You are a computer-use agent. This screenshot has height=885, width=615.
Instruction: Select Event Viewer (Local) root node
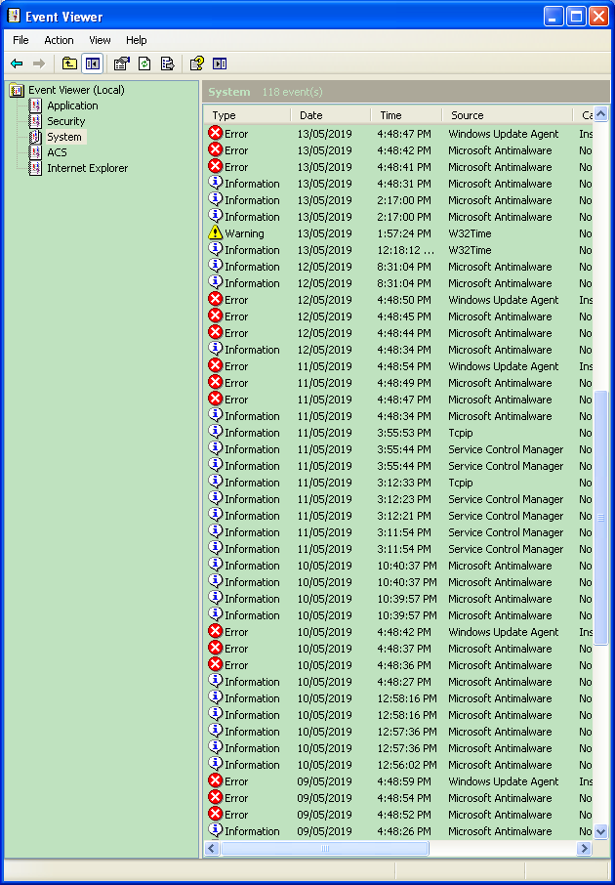pyautogui.click(x=76, y=90)
